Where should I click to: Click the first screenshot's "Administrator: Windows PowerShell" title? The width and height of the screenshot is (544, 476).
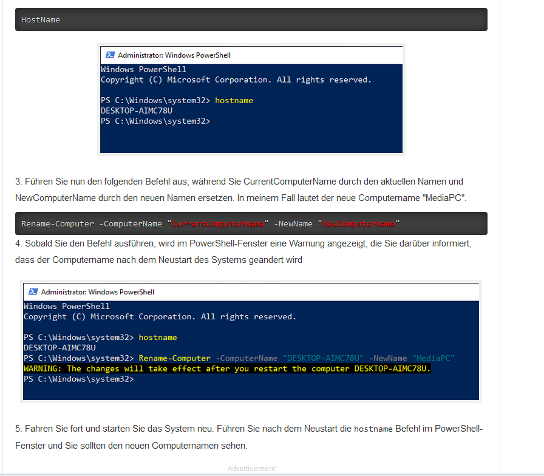[x=174, y=55]
